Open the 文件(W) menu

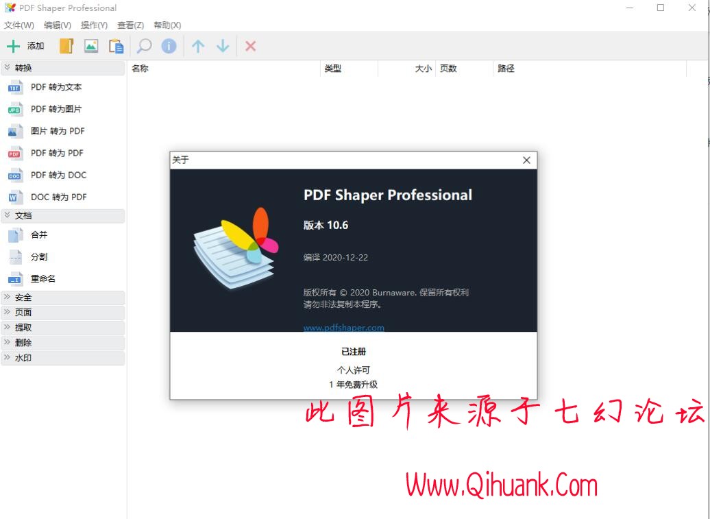click(x=19, y=25)
